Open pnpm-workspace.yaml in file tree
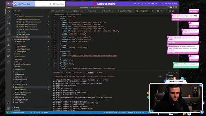This screenshot has height=116, width=206. point(23,92)
